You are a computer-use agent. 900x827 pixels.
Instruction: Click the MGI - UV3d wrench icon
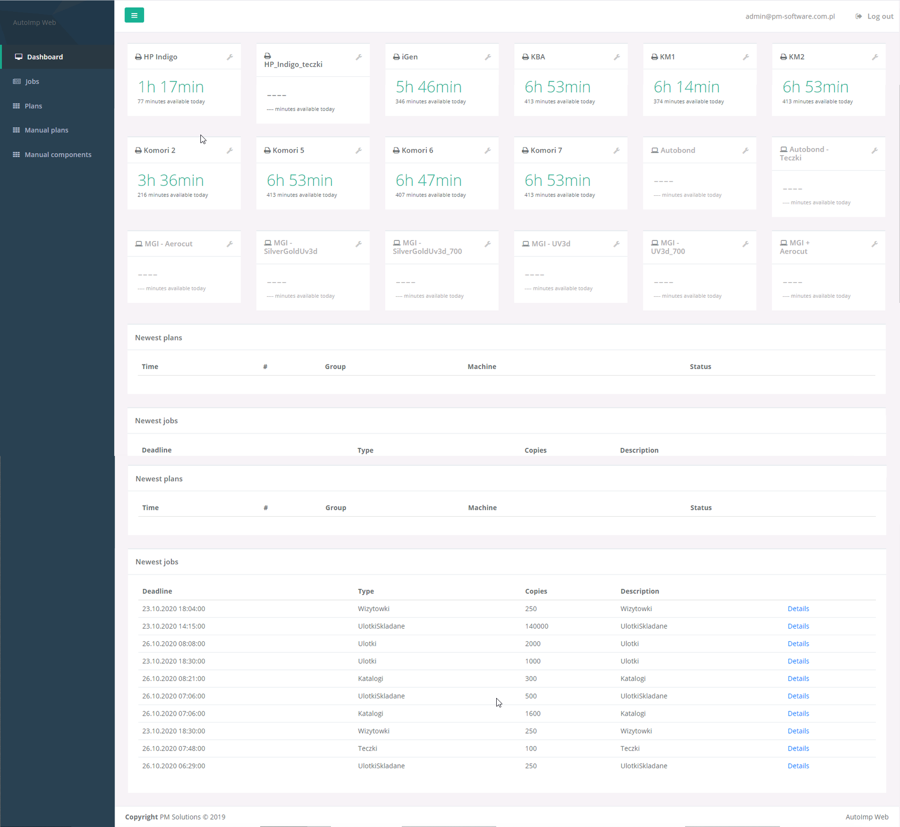(x=617, y=244)
